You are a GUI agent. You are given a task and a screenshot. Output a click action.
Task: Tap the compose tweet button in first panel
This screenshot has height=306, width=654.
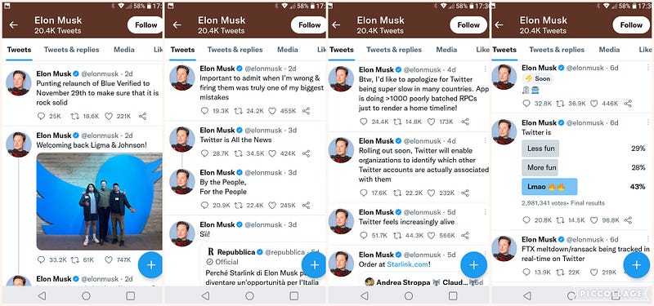[x=150, y=264]
